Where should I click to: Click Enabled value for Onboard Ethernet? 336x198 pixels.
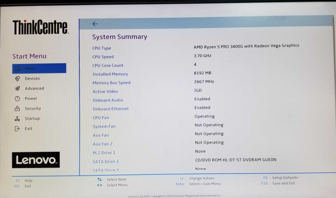[x=202, y=108]
